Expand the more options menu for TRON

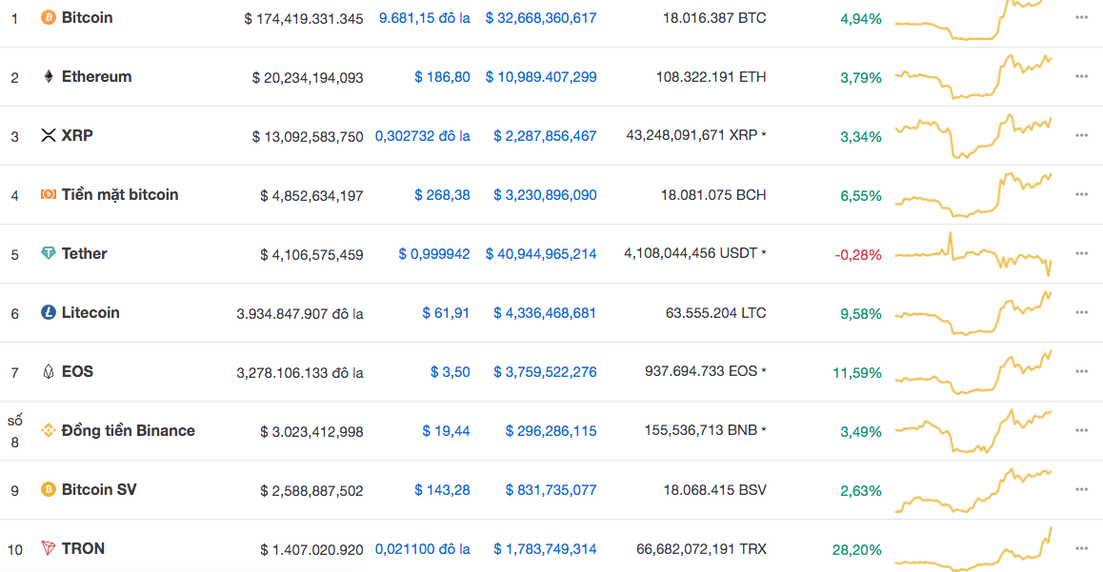point(1081,548)
